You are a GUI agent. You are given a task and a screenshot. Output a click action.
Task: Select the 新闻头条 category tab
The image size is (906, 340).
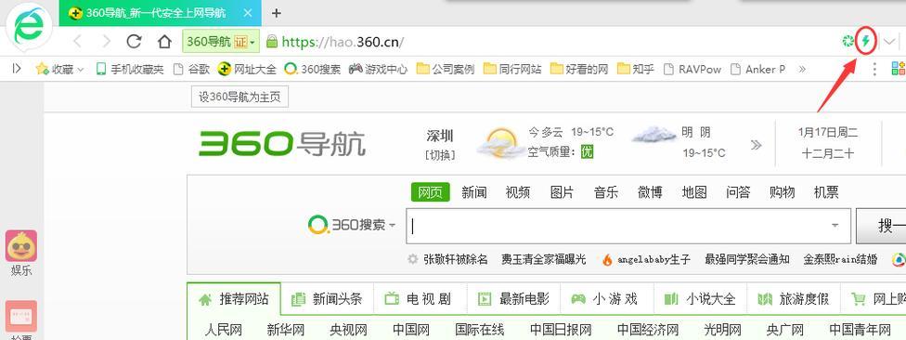tap(327, 299)
